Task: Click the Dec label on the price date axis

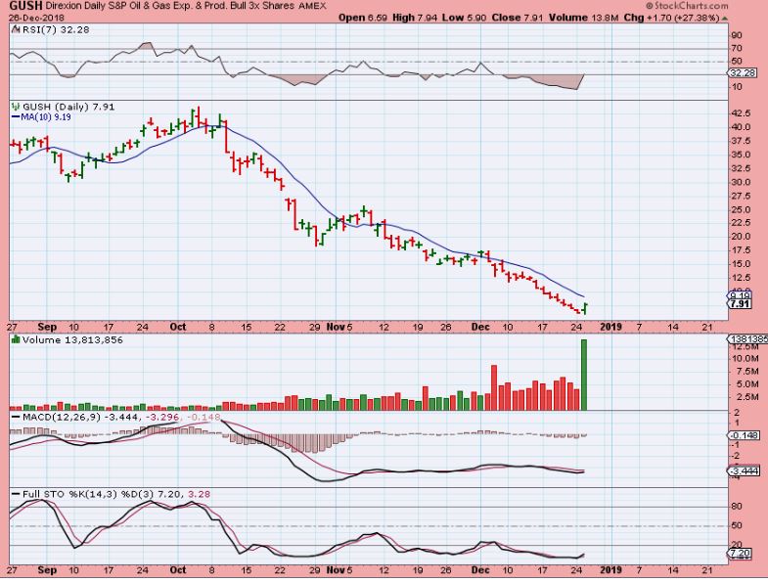Action: (480, 327)
